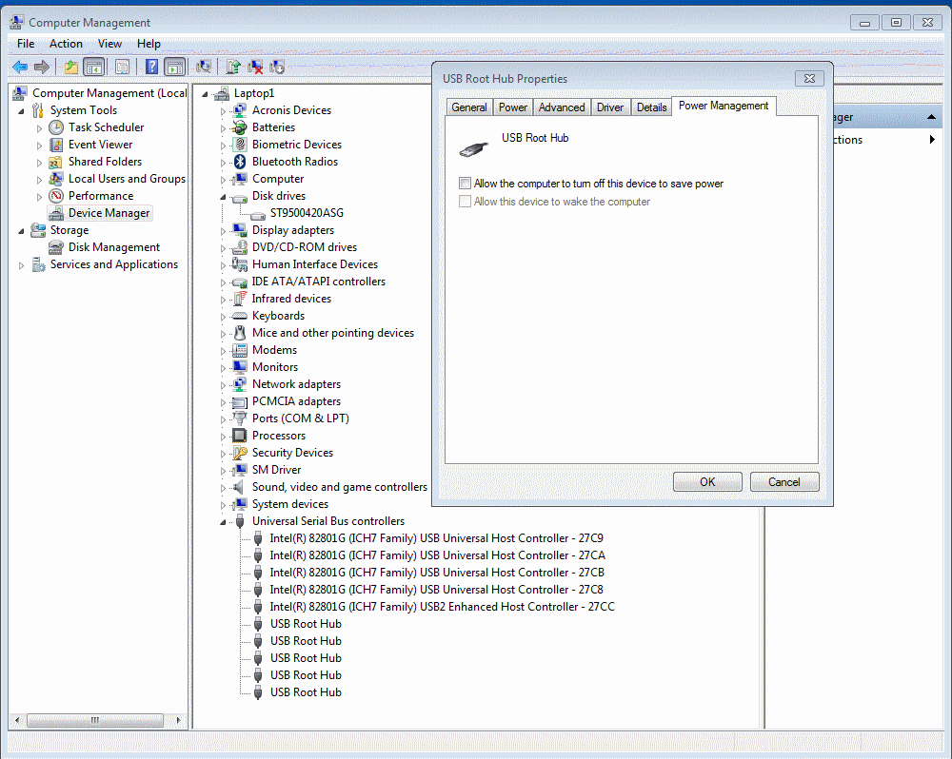The height and width of the screenshot is (759, 952).
Task: Open the Action menu
Action: 66,43
